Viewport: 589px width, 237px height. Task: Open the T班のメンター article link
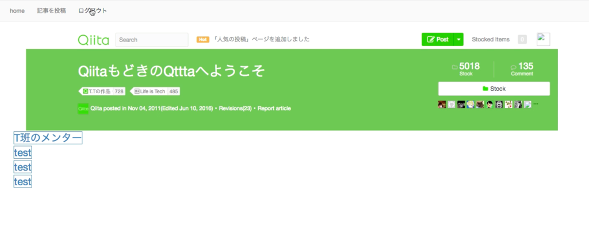tap(48, 138)
